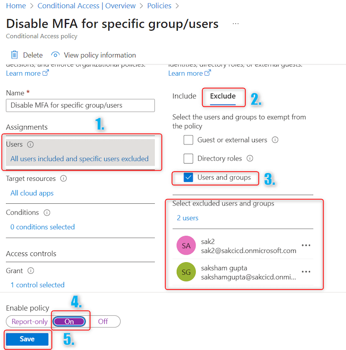
Task: Open View policy information via the eye icon
Action: [x=55, y=55]
